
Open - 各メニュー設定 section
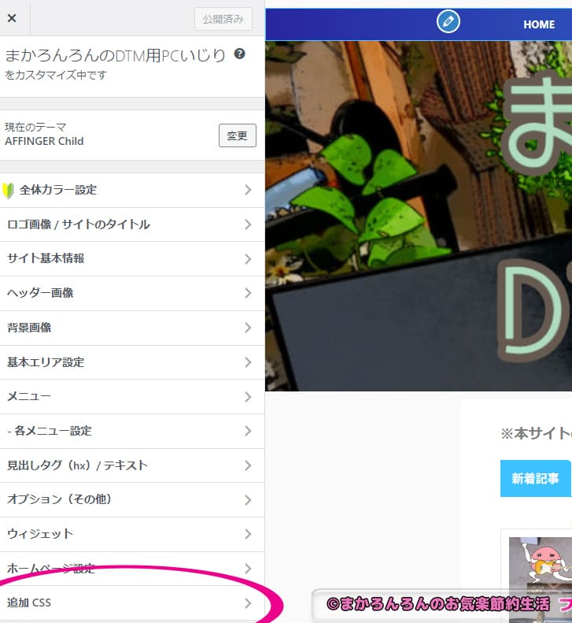(x=132, y=431)
